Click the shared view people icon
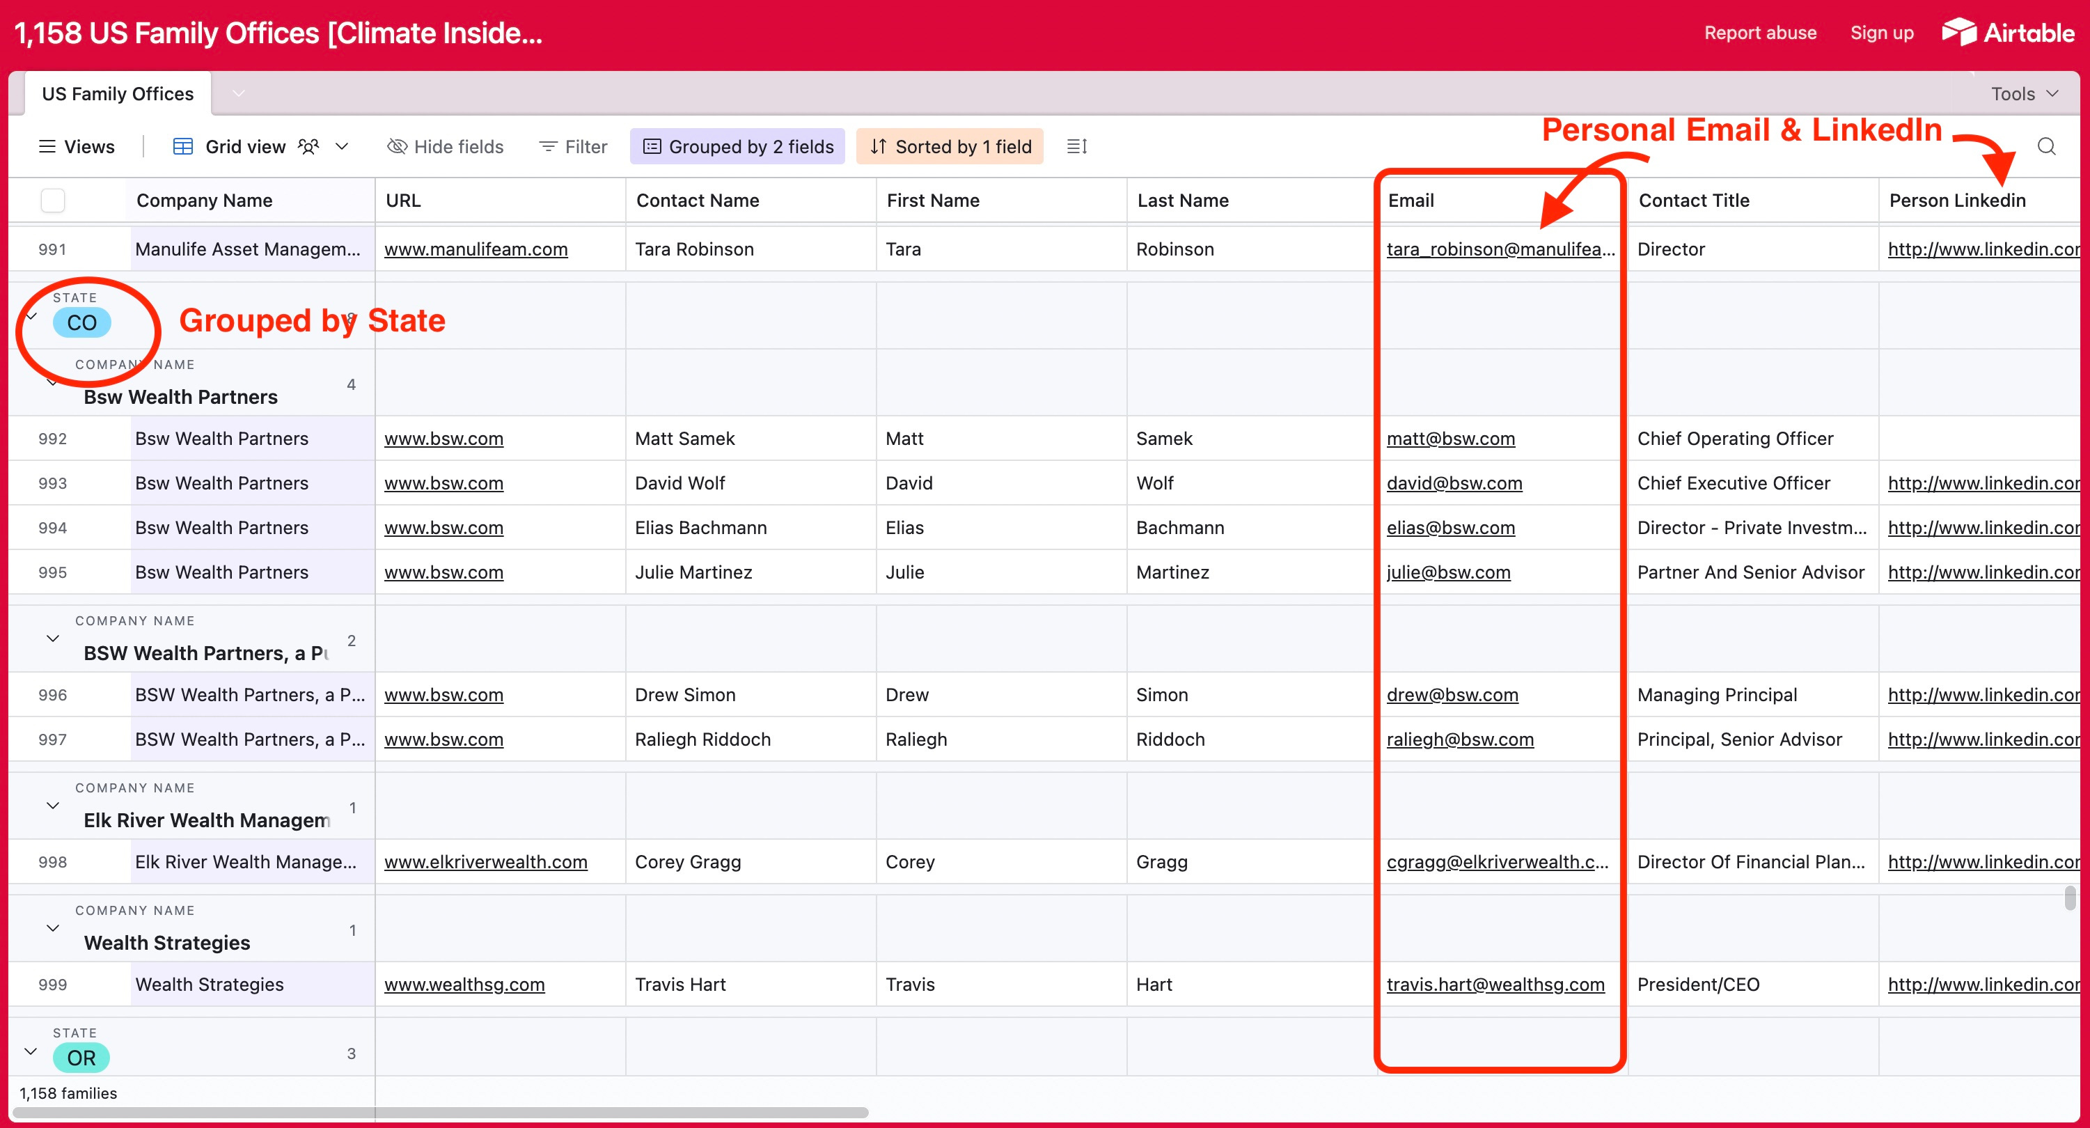 [308, 146]
